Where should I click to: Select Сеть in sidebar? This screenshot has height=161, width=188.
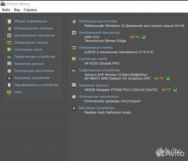pyautogui.click(x=18, y=92)
